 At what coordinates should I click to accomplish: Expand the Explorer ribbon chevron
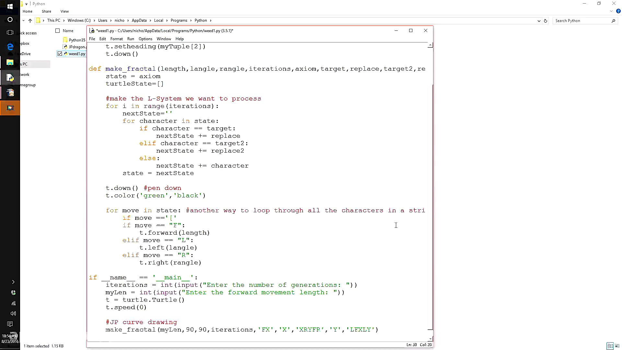point(611,11)
